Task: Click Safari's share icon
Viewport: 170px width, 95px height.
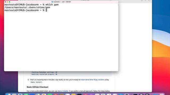Action: 142,1
